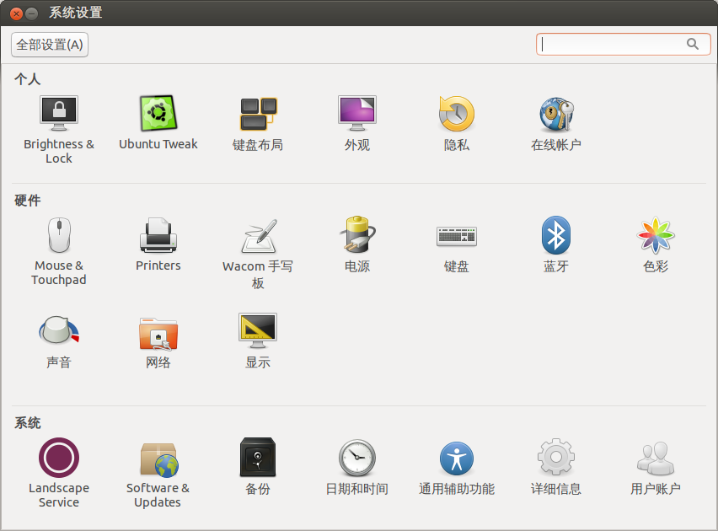Focus the settings search field
This screenshot has height=531, width=718.
(624, 44)
